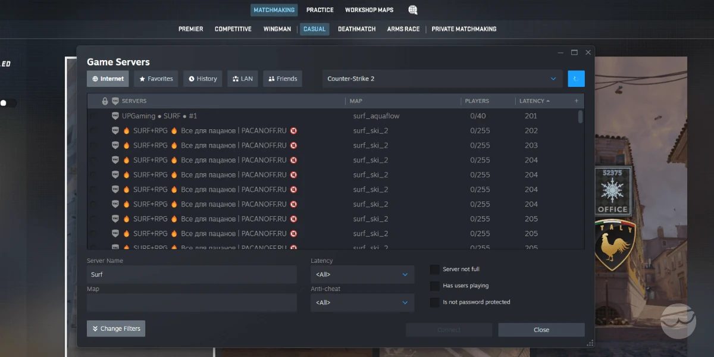Click the Office snowflake badge in background
714x357 pixels.
(612, 190)
